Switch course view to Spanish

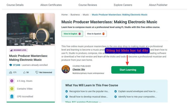(x=96, y=34)
